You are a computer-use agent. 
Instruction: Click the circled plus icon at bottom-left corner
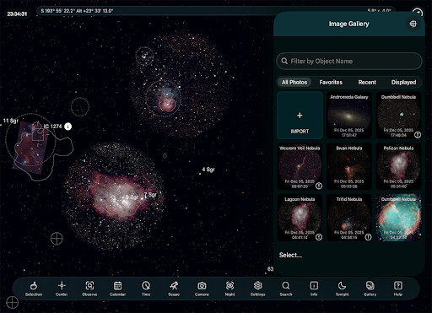12,303
